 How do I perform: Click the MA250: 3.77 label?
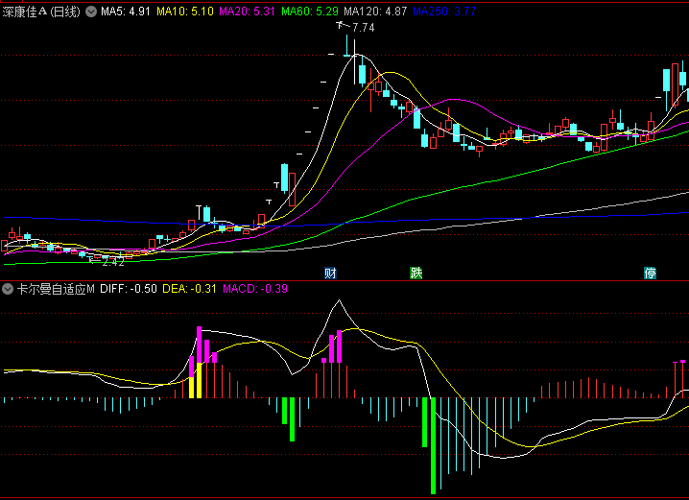click(444, 12)
